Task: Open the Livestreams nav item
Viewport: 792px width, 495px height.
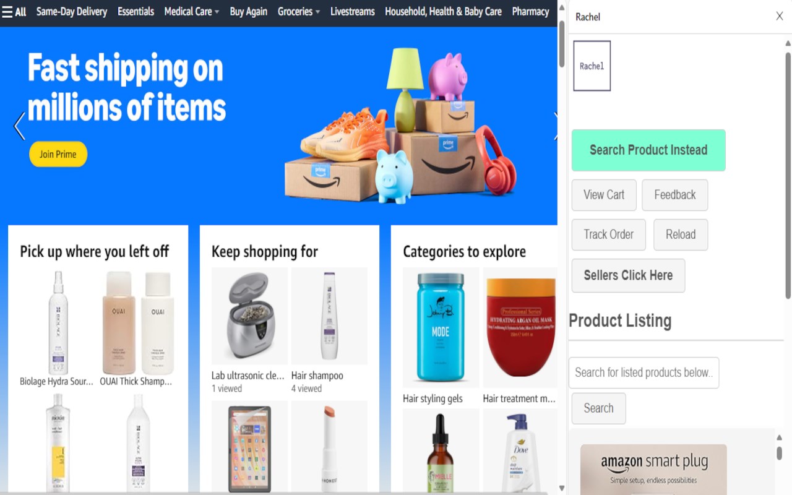Action: coord(353,12)
